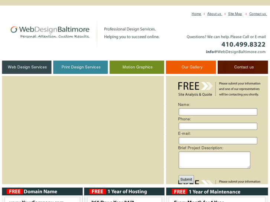The image size is (270, 202).
Task: Go to the Our Gallery tab
Action: click(x=191, y=67)
